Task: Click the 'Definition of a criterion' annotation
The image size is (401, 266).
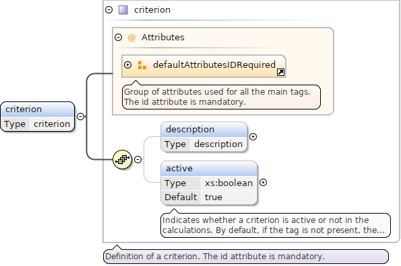Action: [246, 257]
